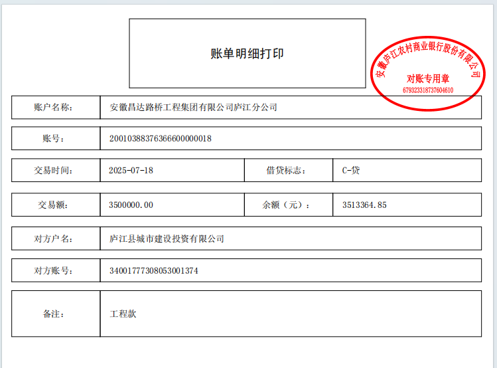This screenshot has height=368, width=497.
Task: Select the 借贷标志 label cell
Action: (289, 170)
